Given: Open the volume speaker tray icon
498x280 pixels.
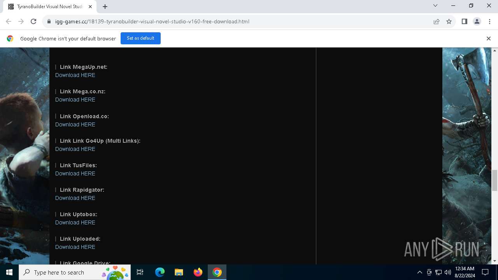Looking at the screenshot, I should tap(448, 272).
